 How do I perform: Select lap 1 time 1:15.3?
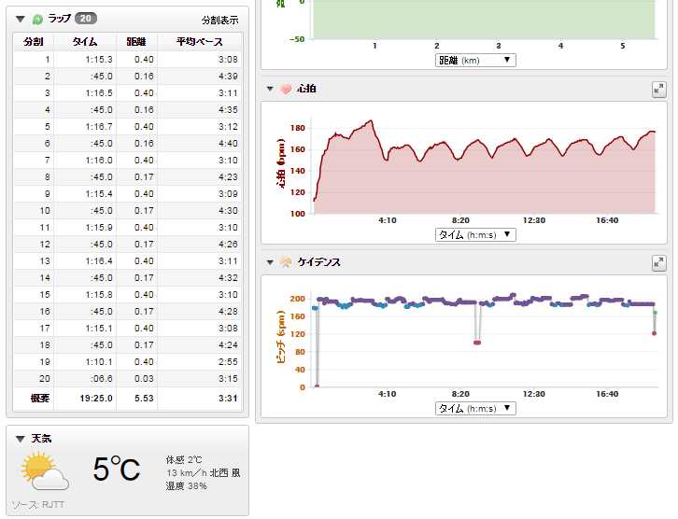click(99, 60)
